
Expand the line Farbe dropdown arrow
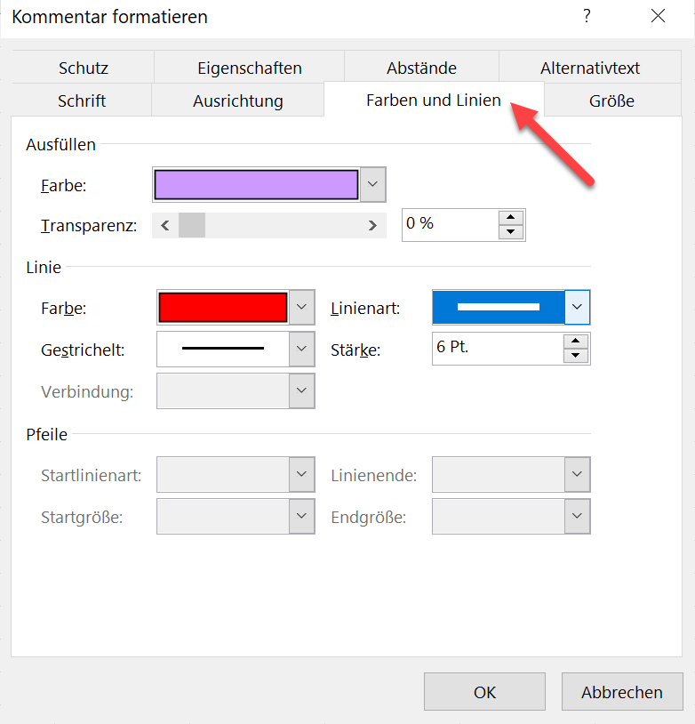(x=302, y=307)
